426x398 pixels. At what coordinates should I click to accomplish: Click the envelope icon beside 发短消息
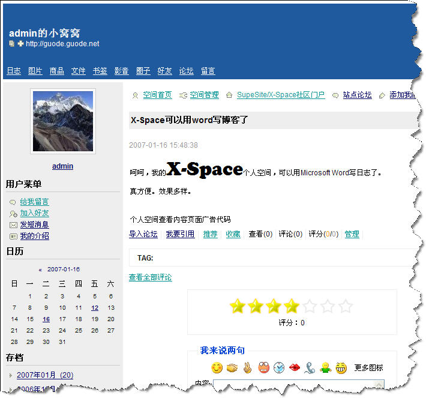point(13,225)
